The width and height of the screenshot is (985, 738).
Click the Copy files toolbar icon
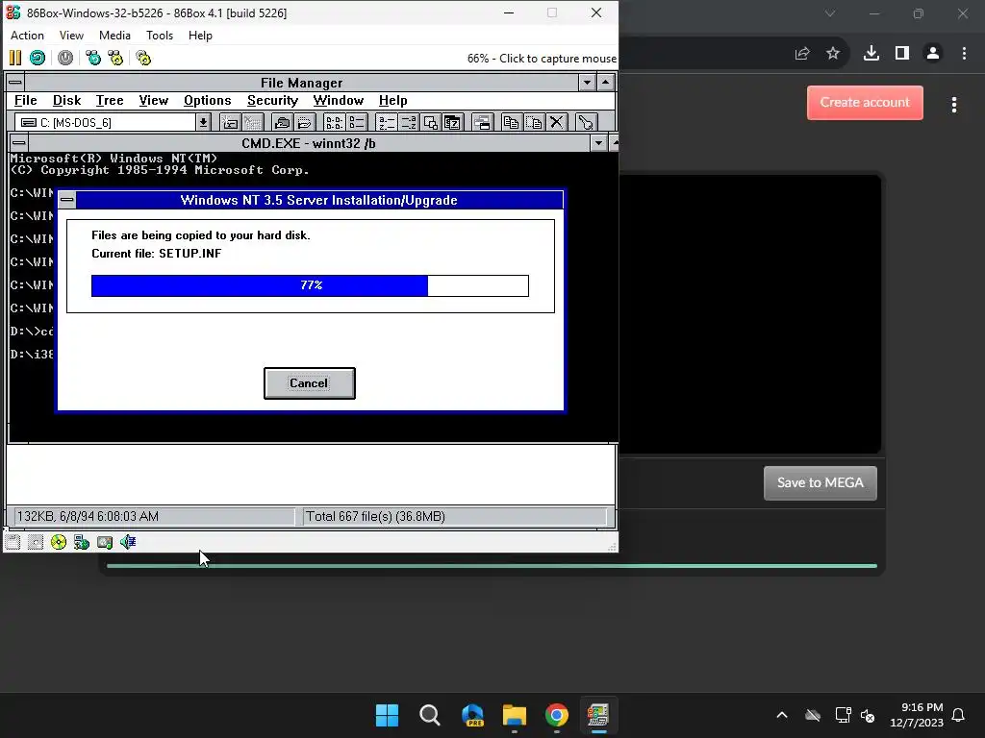point(512,122)
